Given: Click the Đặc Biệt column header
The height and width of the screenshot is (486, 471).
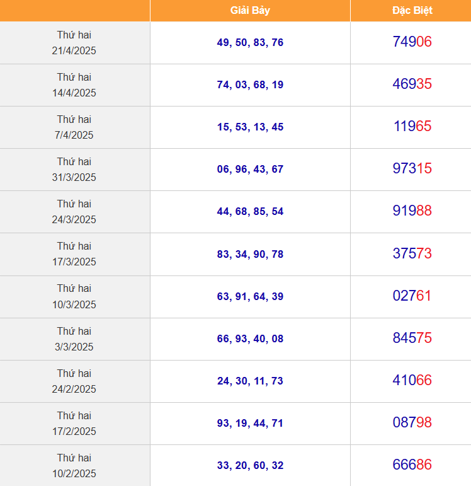Looking at the screenshot, I should tap(412, 11).
